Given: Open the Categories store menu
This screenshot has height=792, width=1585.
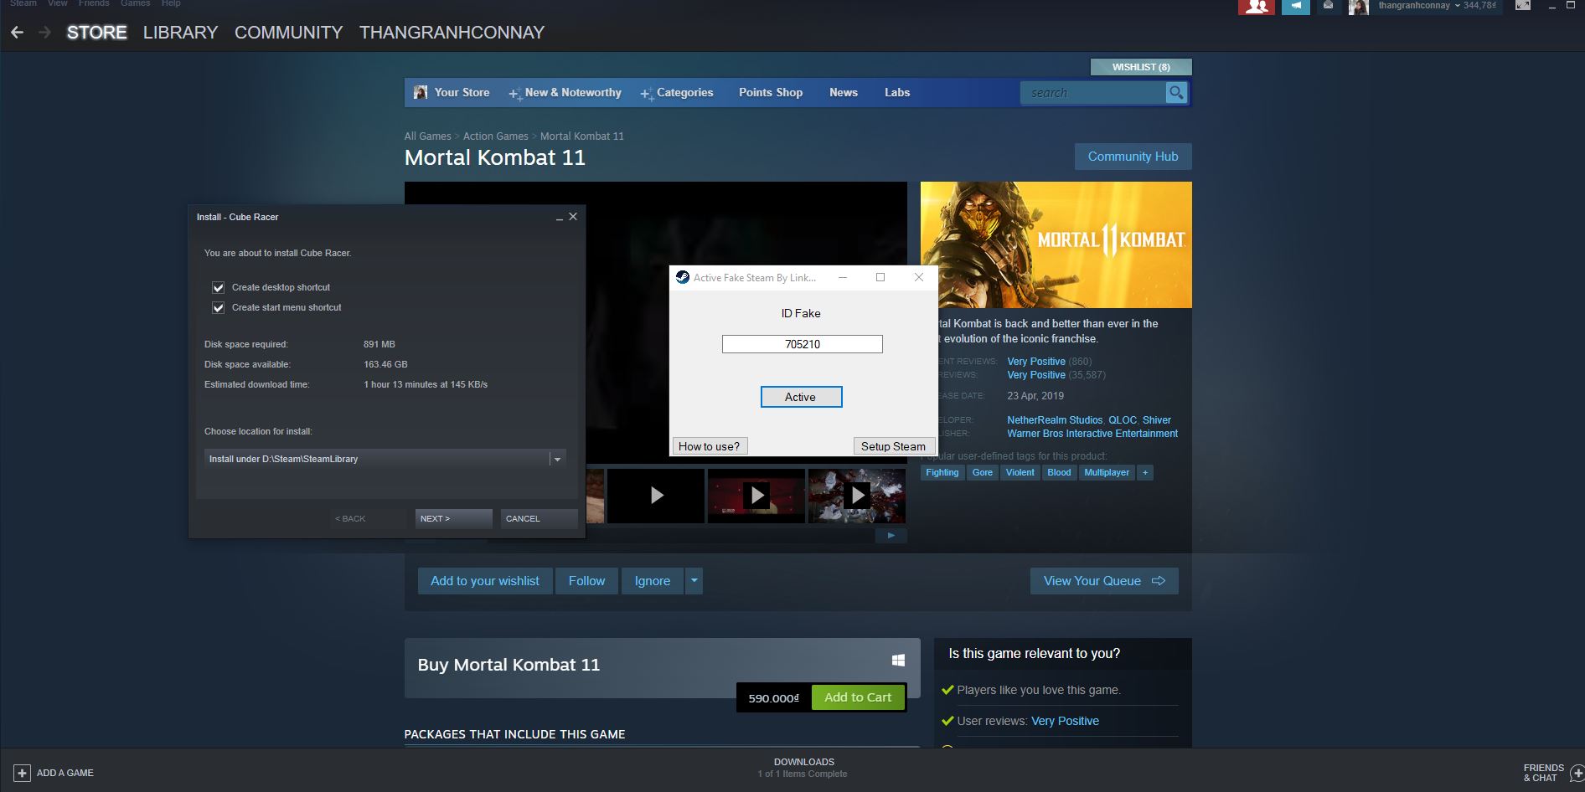Looking at the screenshot, I should (684, 93).
